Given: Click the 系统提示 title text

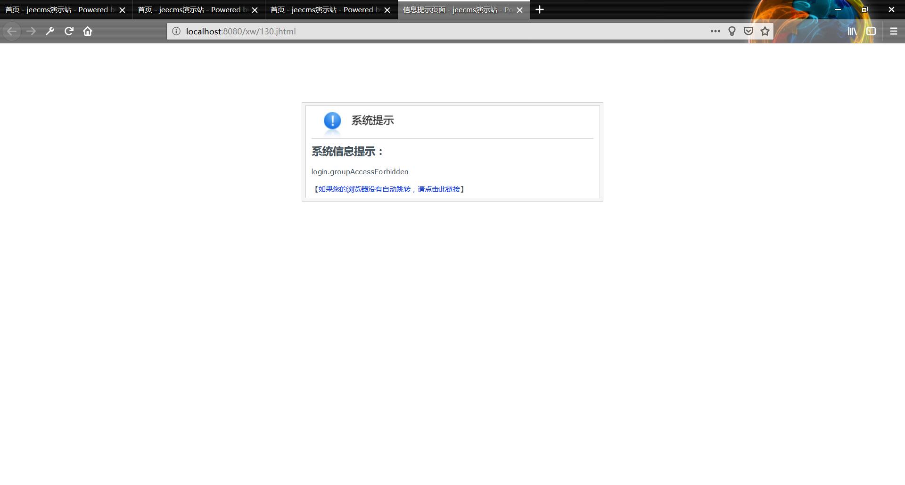Looking at the screenshot, I should [x=372, y=121].
